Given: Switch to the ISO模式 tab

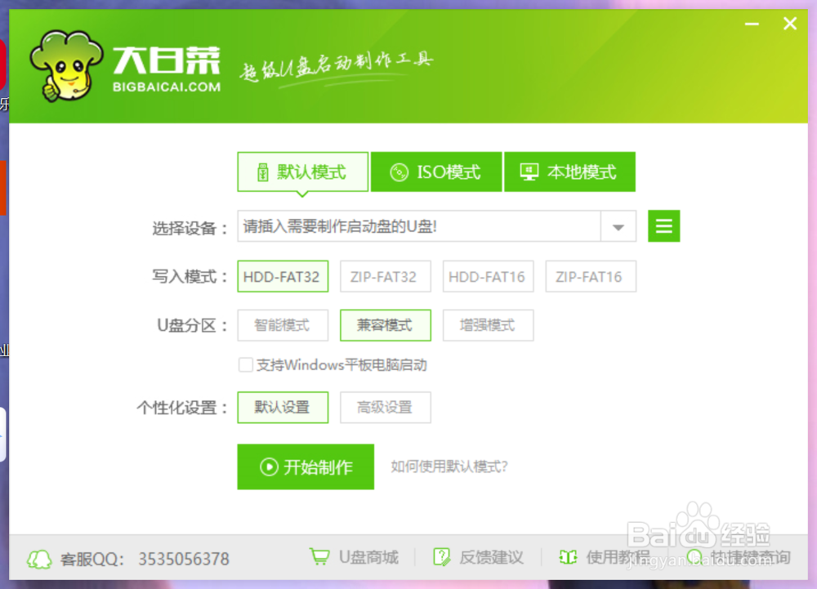Looking at the screenshot, I should 436,172.
